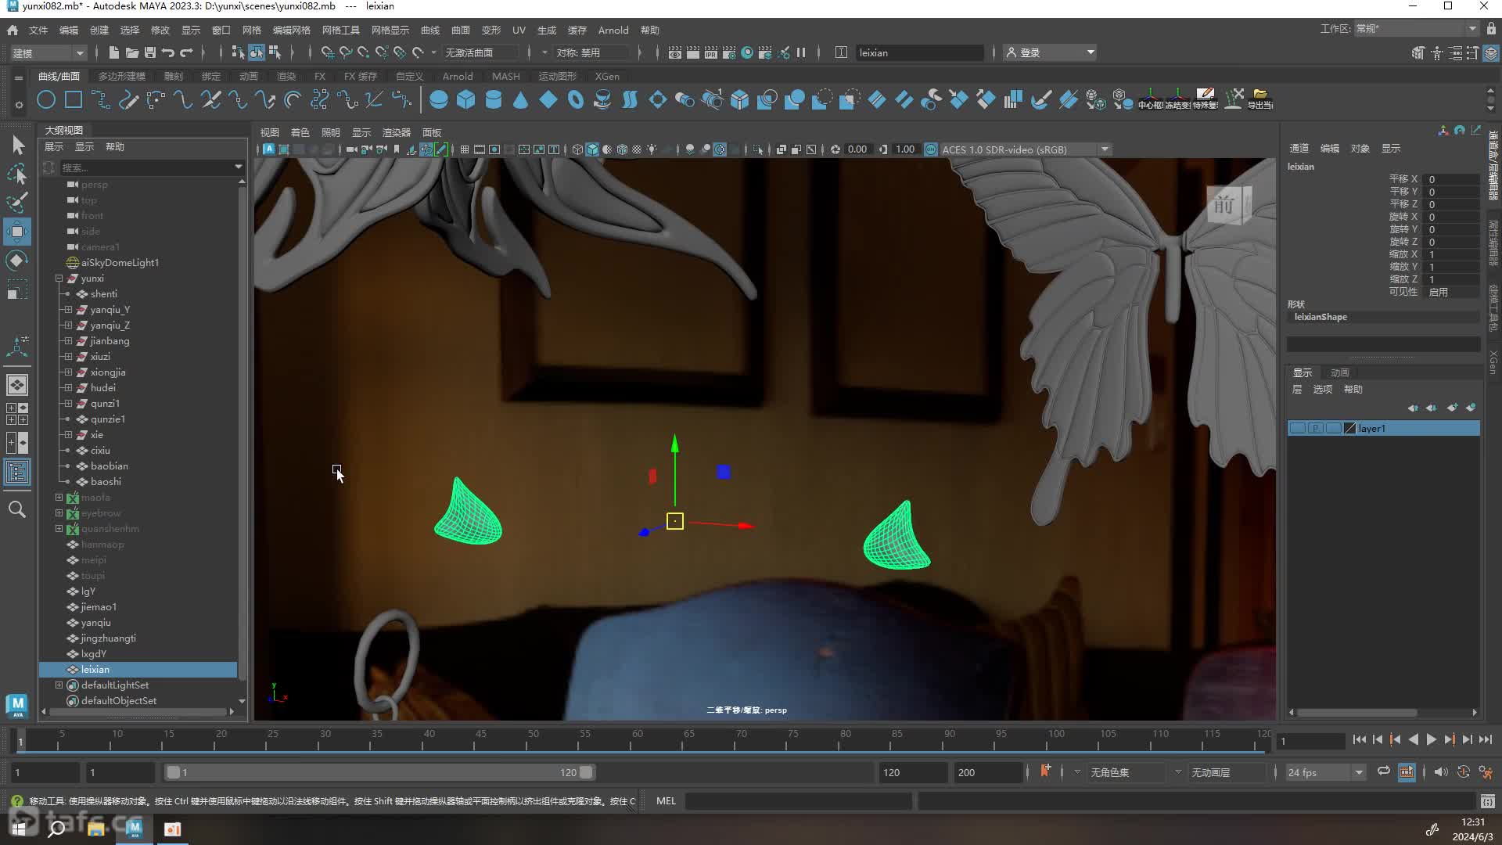Activate the Paint selection tool

[x=17, y=203]
